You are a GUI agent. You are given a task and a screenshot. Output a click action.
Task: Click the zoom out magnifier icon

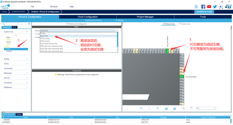[158, 108]
